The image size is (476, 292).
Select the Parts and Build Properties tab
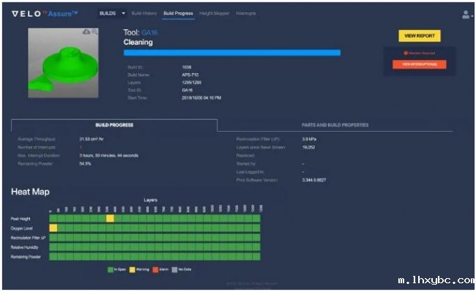335,125
